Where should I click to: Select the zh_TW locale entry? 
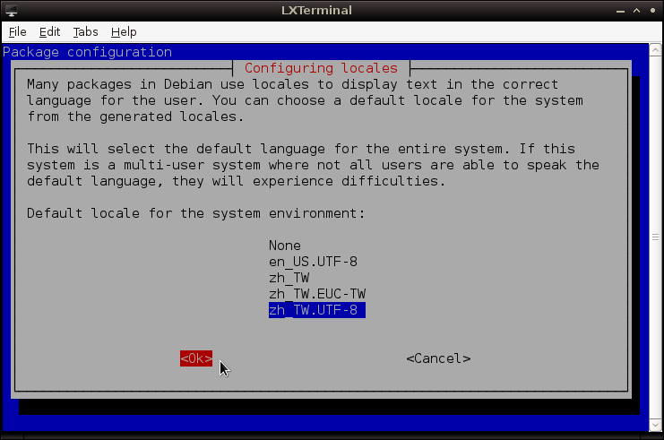[x=289, y=278]
